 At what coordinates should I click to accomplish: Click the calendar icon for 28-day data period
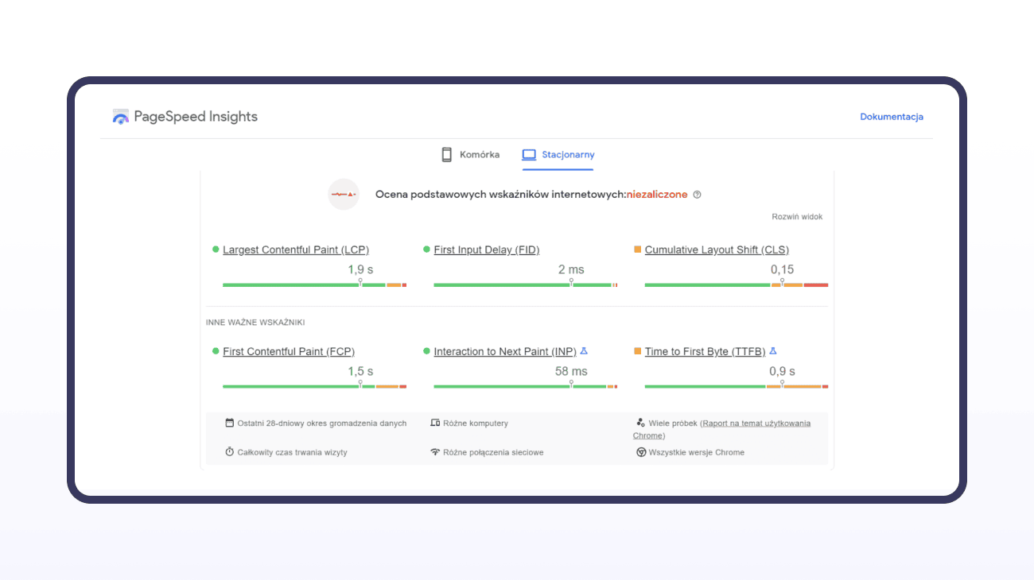click(230, 423)
